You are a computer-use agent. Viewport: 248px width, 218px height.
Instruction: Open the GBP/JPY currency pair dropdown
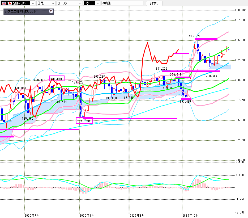pos(32,3)
